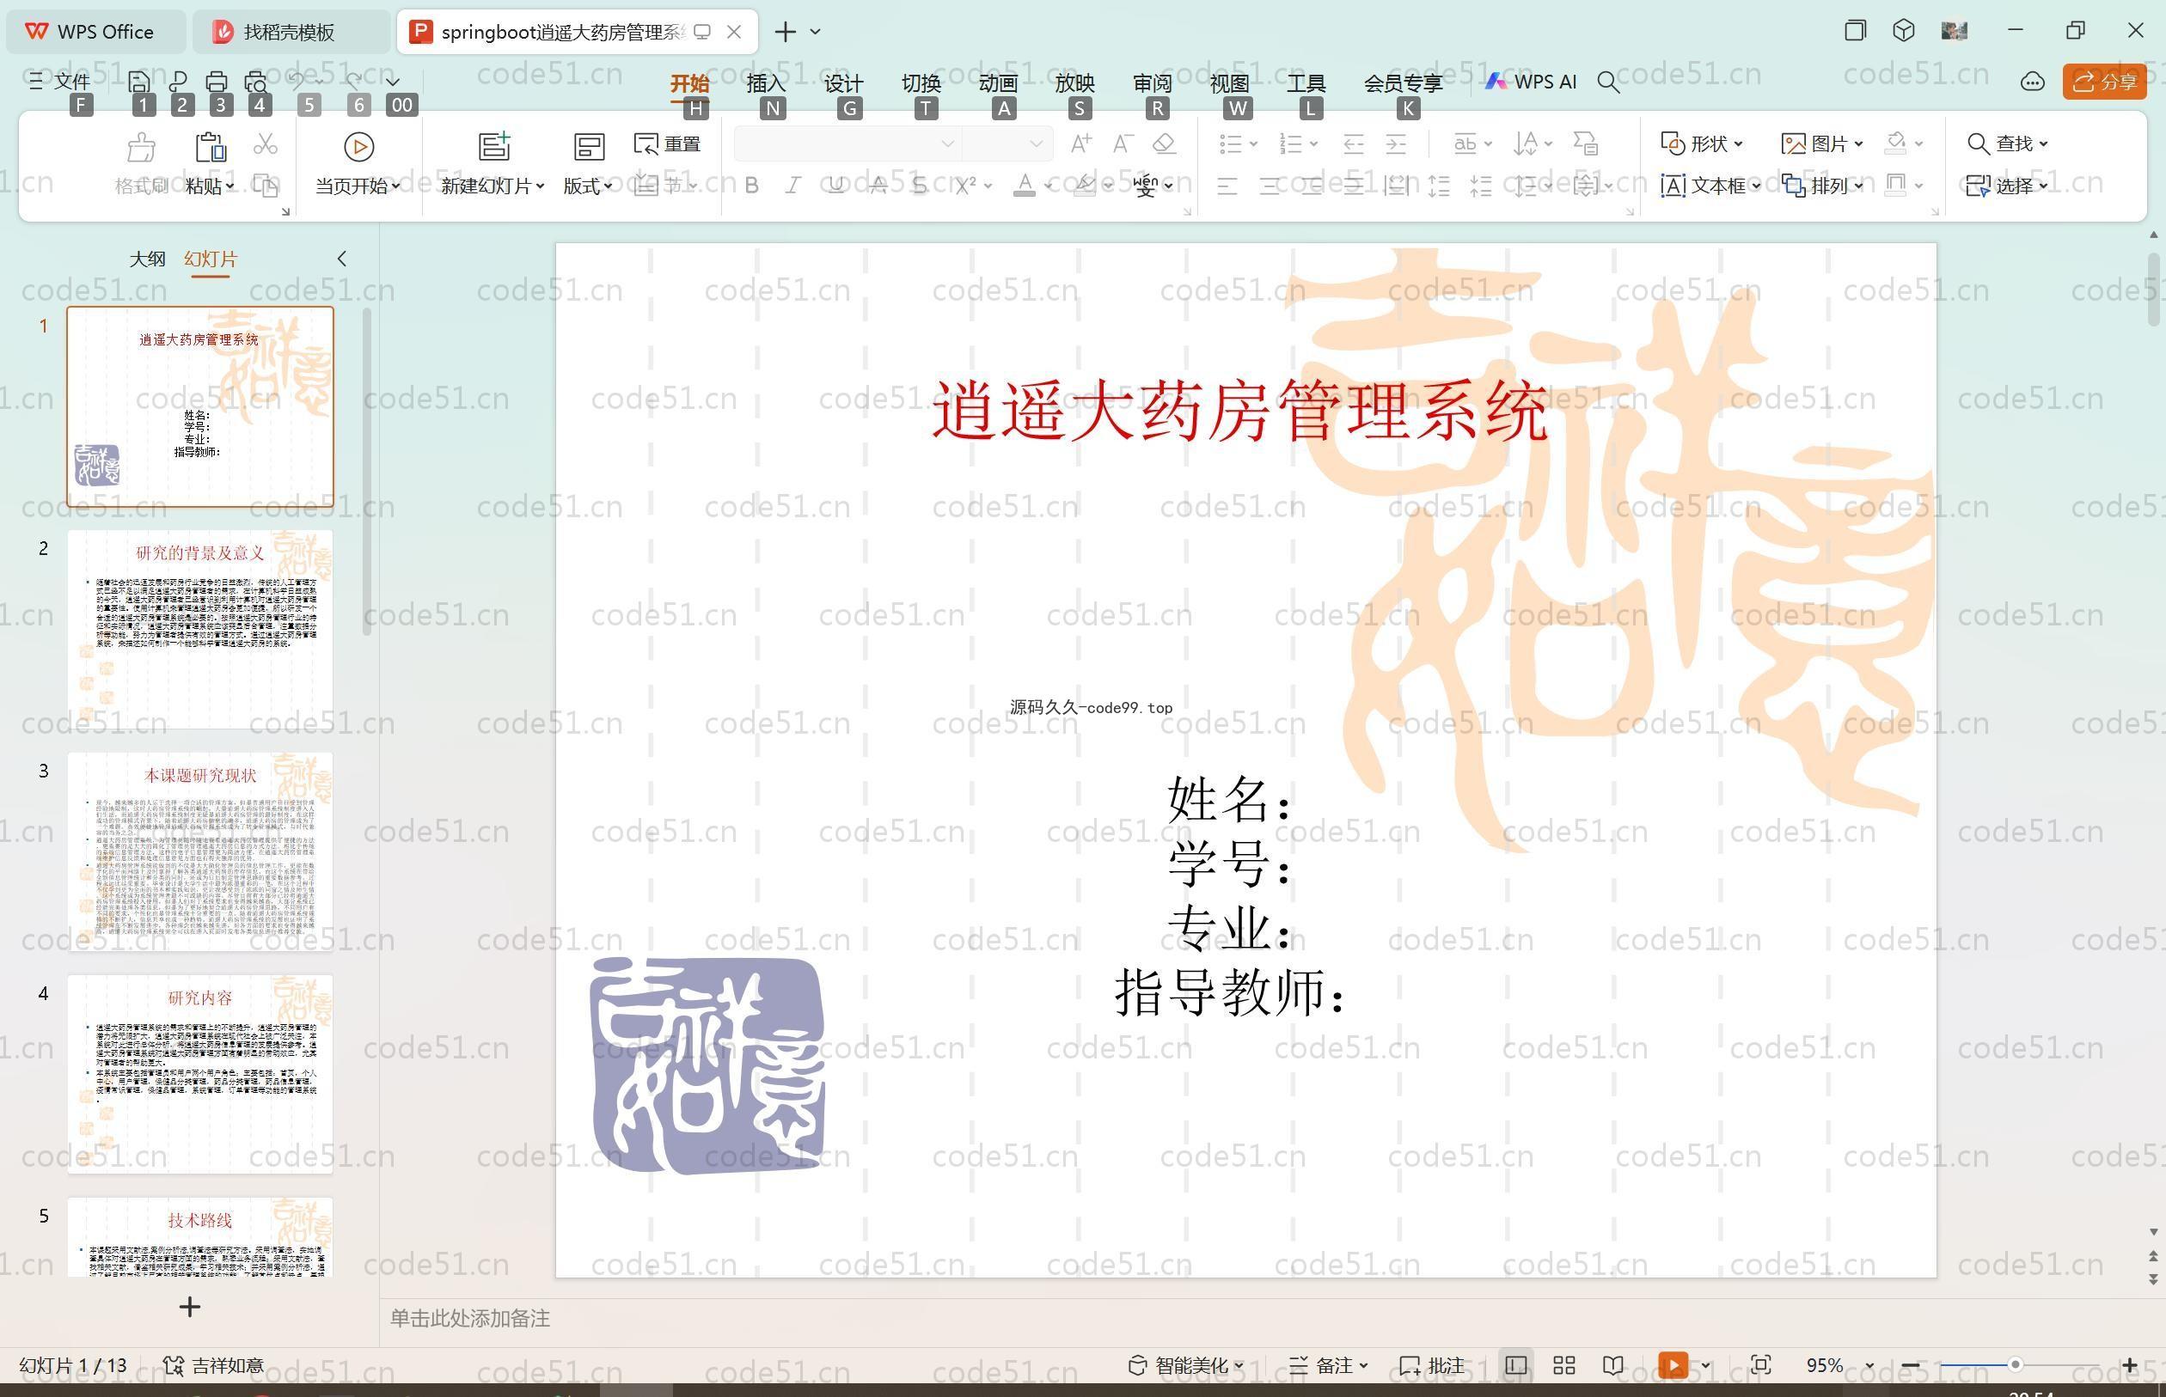Decrease font size icon
The width and height of the screenshot is (2166, 1397).
(1123, 143)
